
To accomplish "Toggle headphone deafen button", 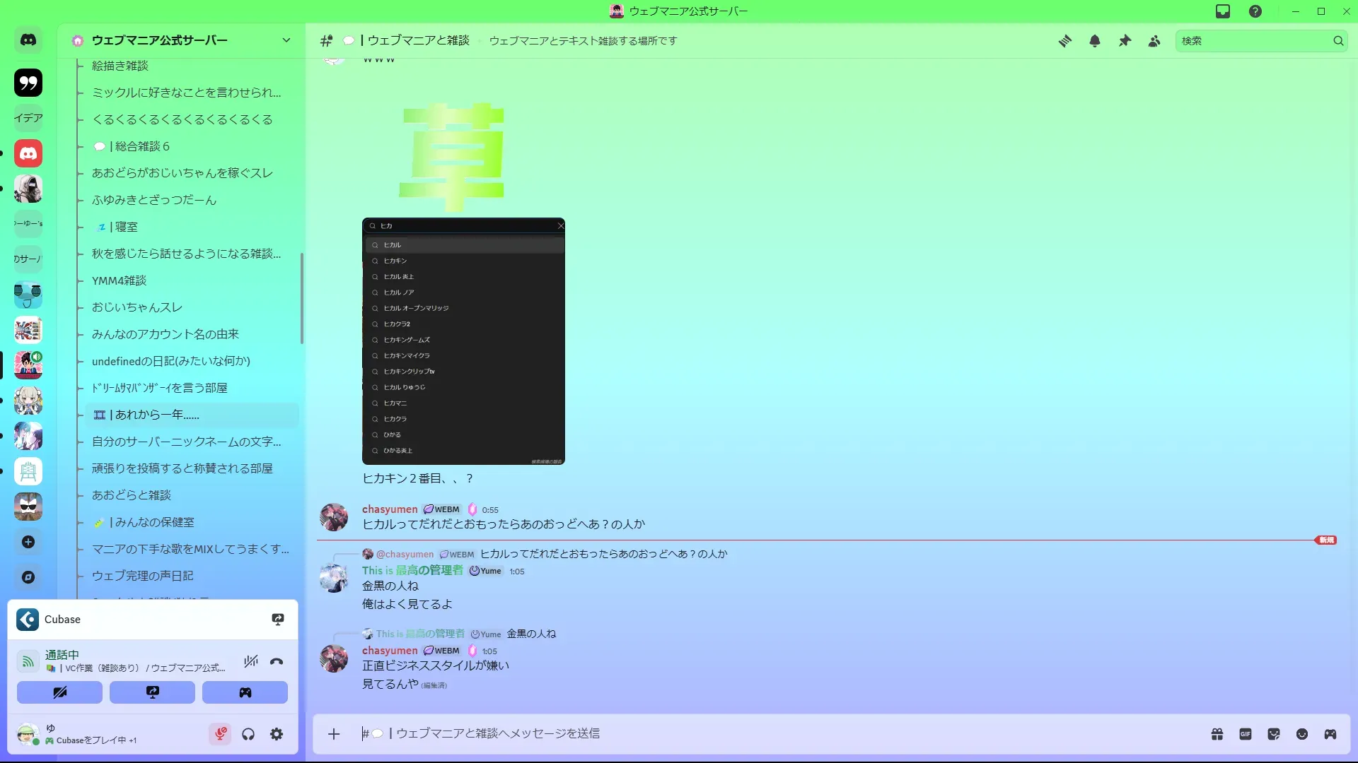I will [x=248, y=734].
